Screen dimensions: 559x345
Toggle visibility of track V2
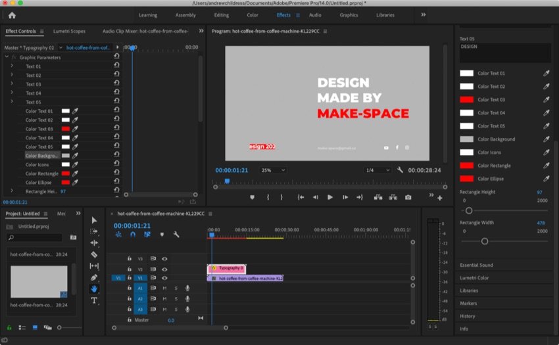pyautogui.click(x=164, y=269)
